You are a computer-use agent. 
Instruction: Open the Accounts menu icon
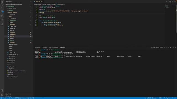(x=2, y=90)
